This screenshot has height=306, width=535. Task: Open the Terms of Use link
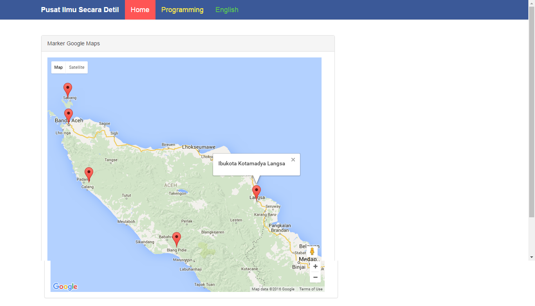pyautogui.click(x=311, y=289)
